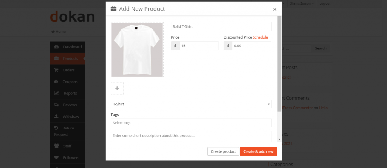The image size is (387, 168).
Task: Open the discounted price Schedule link
Action: coord(260,37)
